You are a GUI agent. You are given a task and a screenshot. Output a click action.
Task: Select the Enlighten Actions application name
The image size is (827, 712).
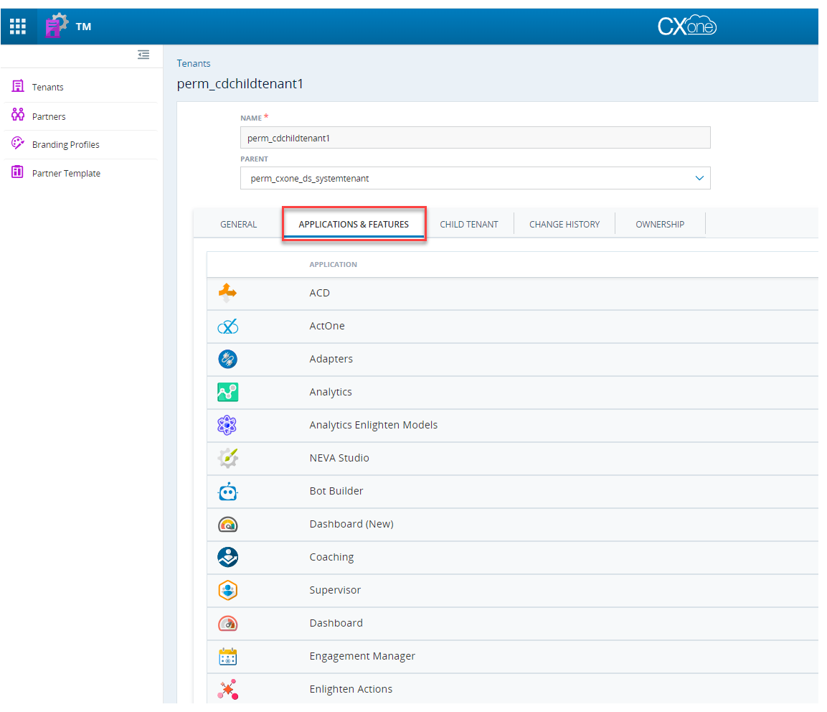[x=351, y=689]
